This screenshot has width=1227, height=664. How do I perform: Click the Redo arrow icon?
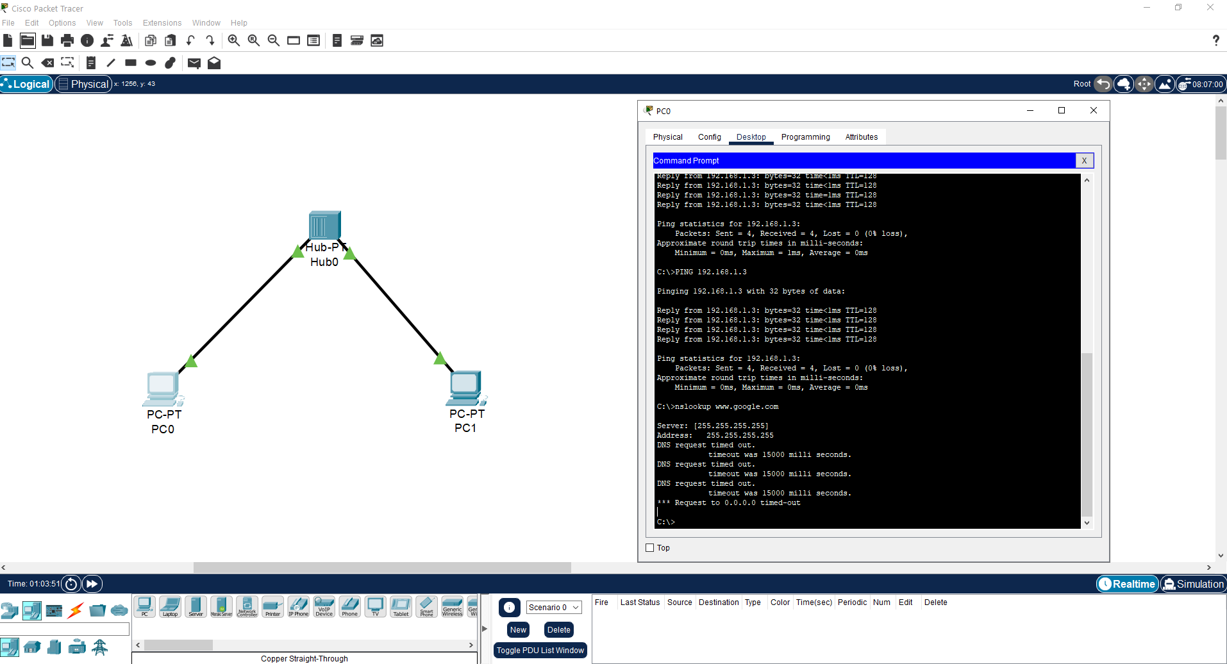[210, 40]
